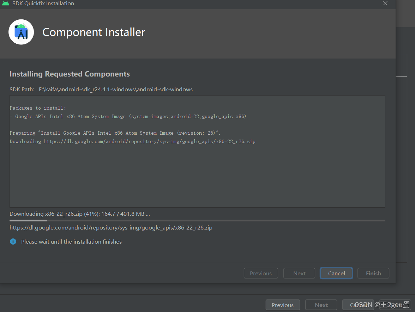Click the download progress bar

pyautogui.click(x=197, y=220)
